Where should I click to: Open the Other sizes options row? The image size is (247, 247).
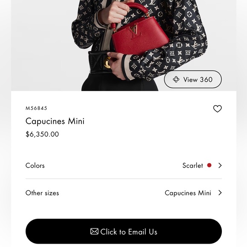[123, 193]
